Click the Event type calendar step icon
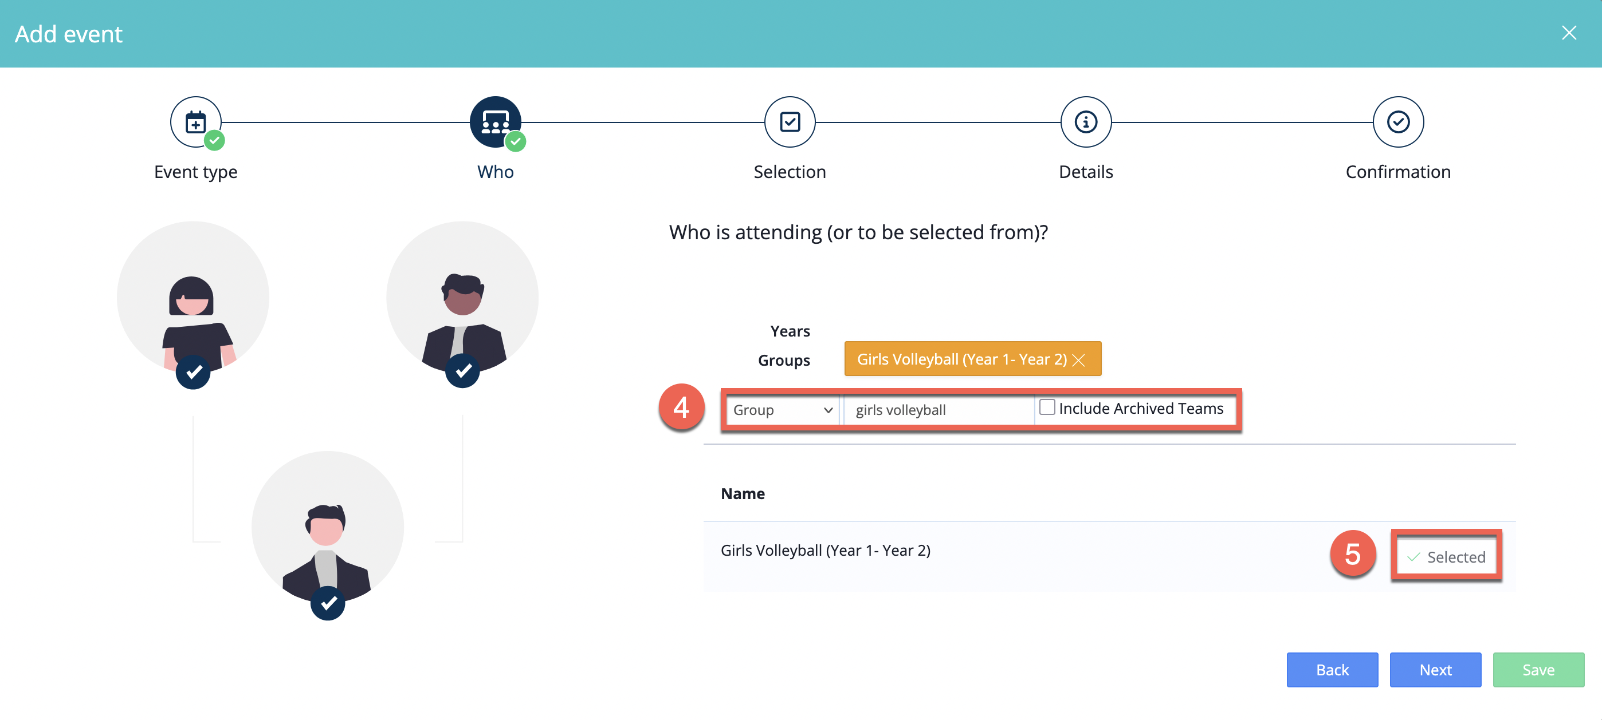This screenshot has width=1602, height=720. (x=196, y=122)
